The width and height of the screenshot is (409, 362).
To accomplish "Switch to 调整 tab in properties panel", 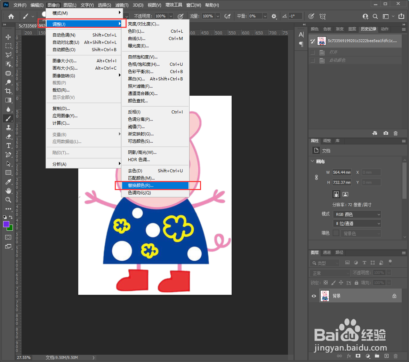I will (x=327, y=141).
